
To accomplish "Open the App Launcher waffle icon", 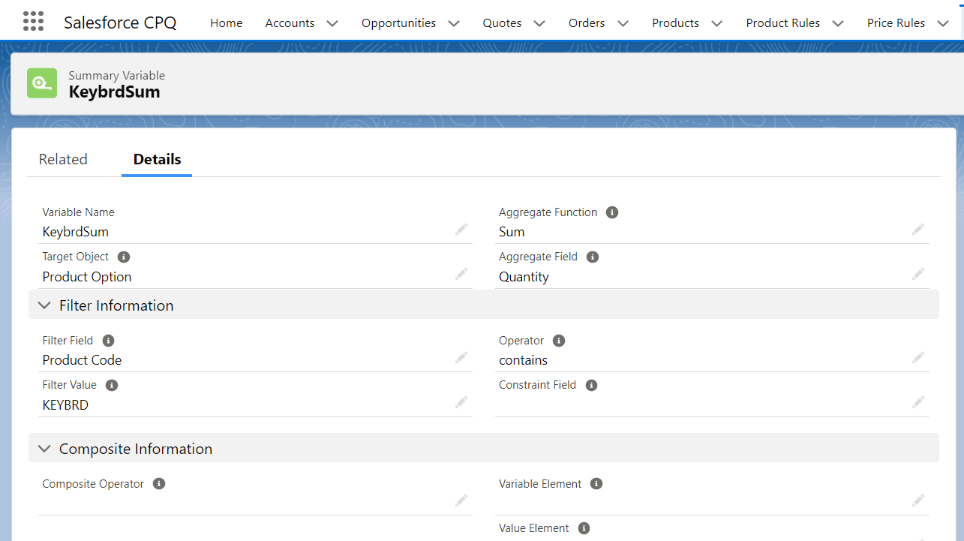I will point(33,21).
